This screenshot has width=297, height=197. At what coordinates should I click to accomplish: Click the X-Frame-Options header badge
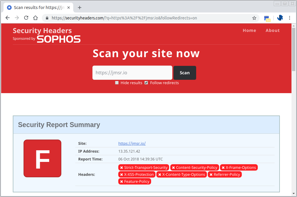[x=239, y=167]
